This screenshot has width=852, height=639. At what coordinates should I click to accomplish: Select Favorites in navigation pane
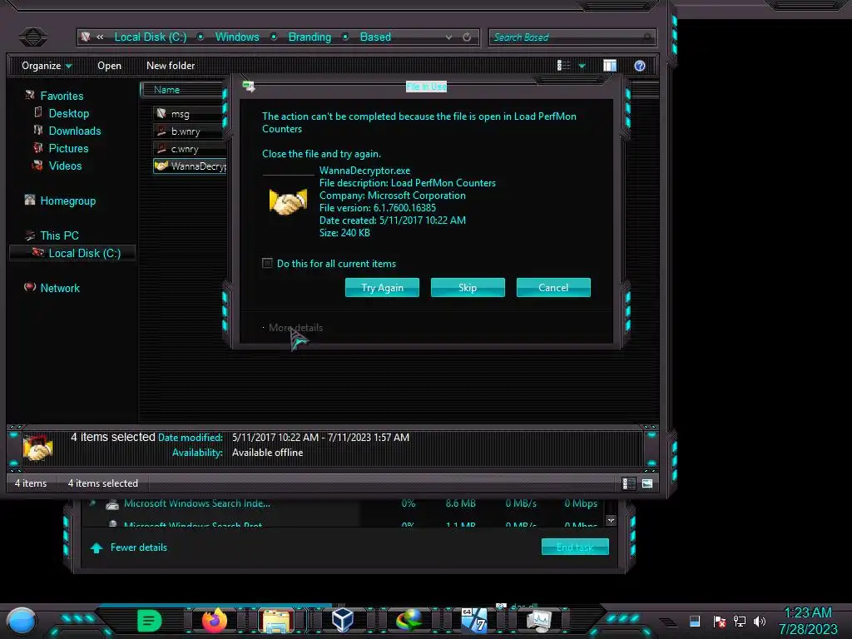tap(62, 96)
